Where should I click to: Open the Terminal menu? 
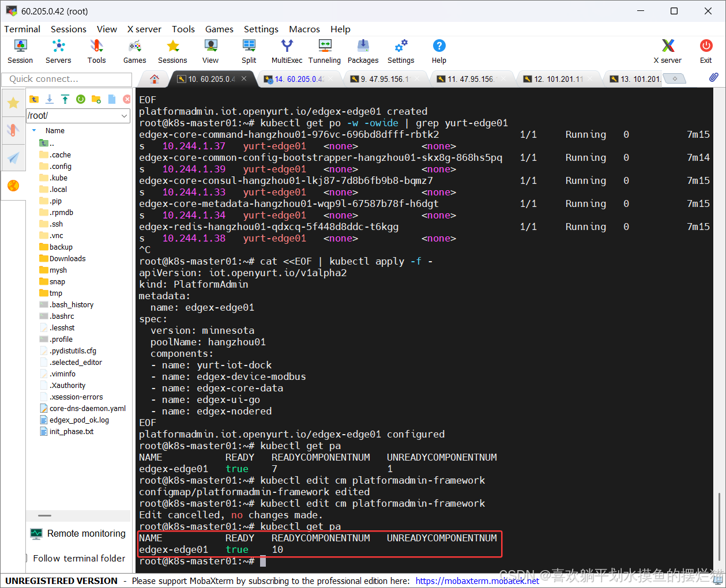pos(22,29)
